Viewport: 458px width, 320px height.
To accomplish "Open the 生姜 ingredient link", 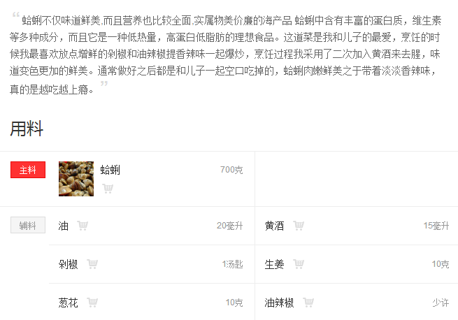I will [x=274, y=264].
